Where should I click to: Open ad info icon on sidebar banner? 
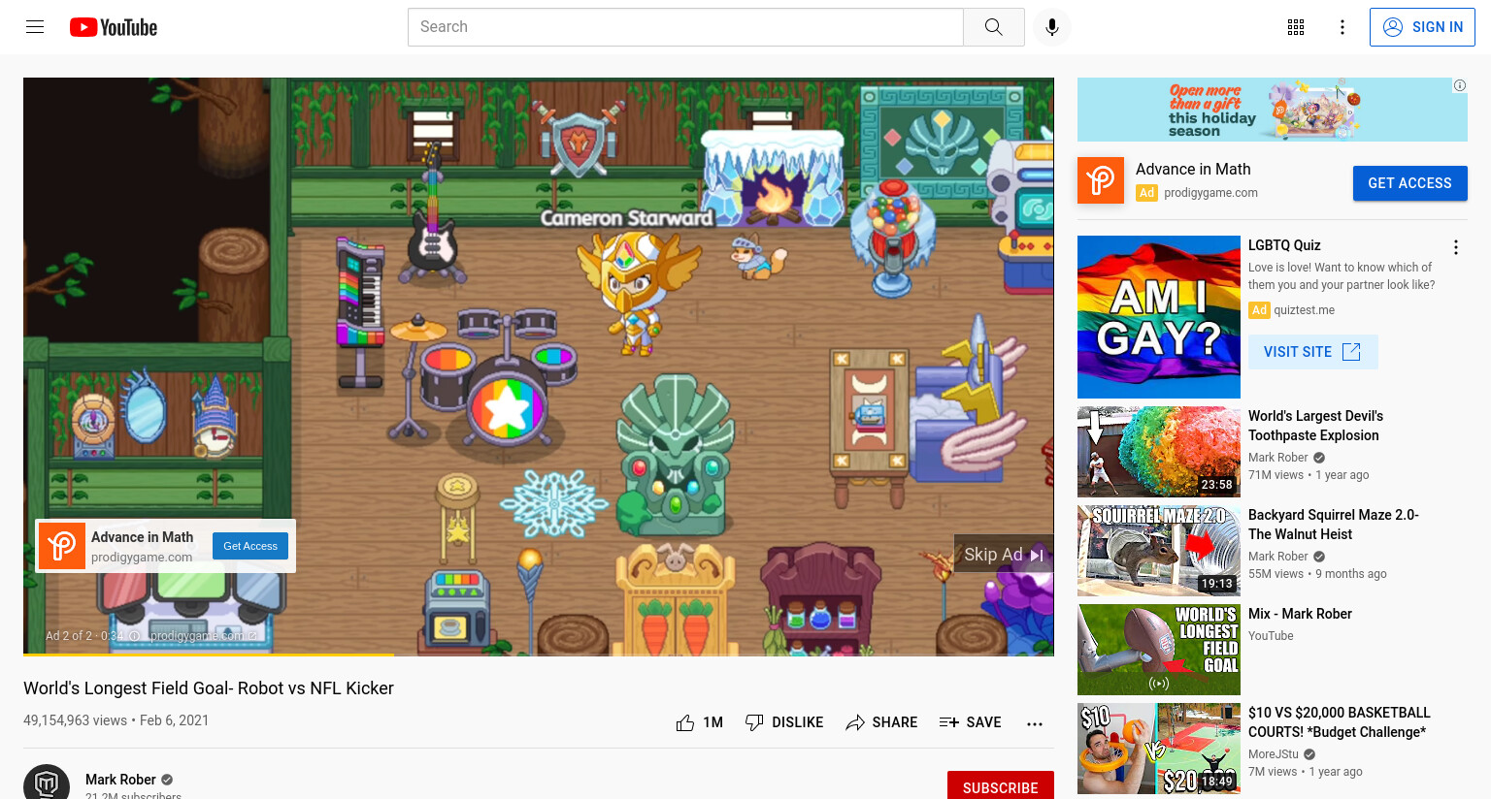coord(1460,85)
